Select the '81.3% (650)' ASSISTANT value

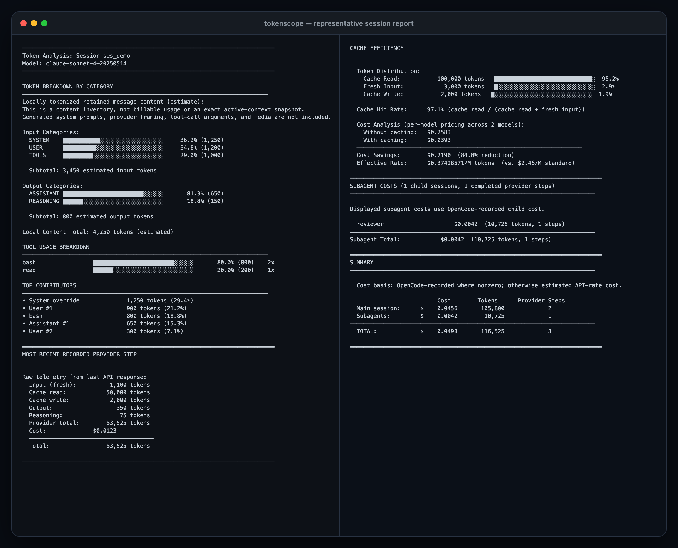(x=205, y=194)
